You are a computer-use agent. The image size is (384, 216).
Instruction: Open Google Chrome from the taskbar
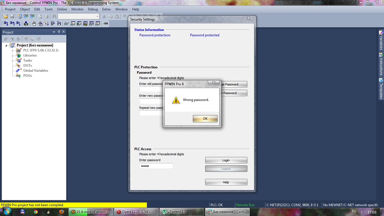tap(36, 212)
